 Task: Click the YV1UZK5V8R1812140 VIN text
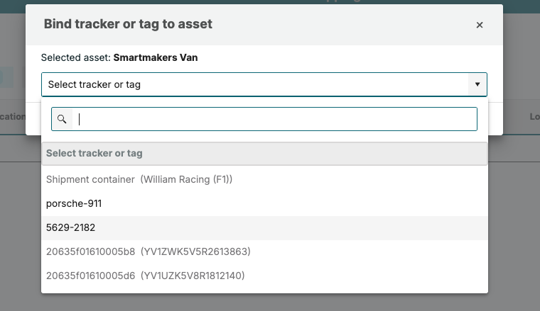[x=195, y=275]
